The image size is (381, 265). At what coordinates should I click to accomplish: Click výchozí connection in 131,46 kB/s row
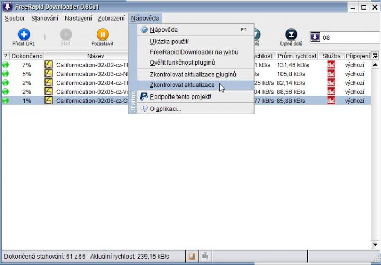pos(355,65)
